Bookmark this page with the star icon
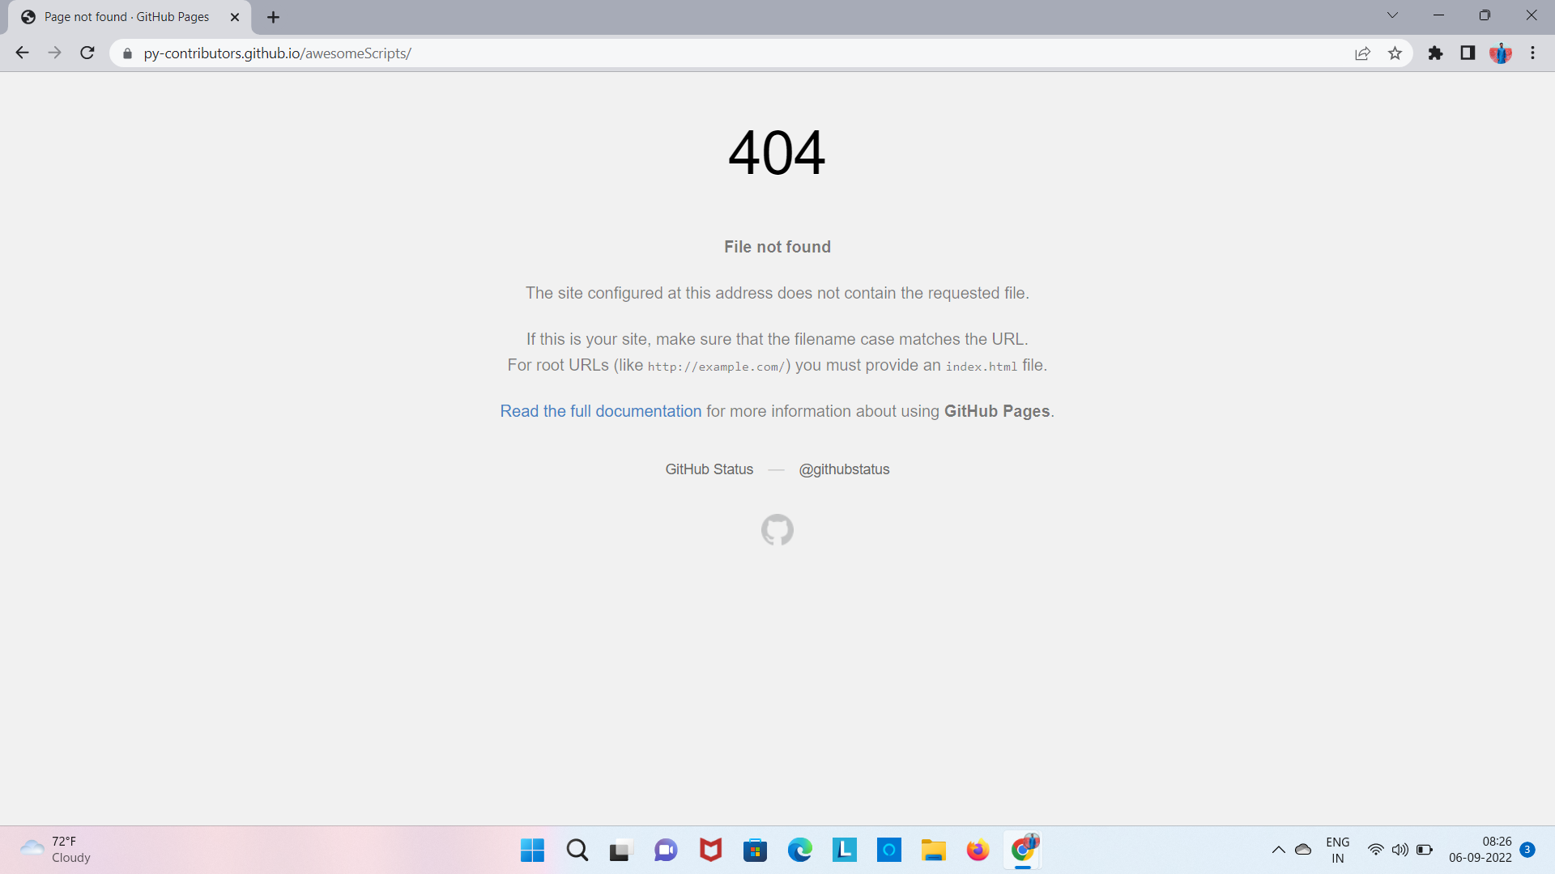 coord(1395,53)
